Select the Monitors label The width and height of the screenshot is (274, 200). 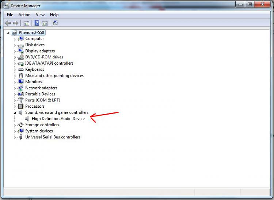34,82
